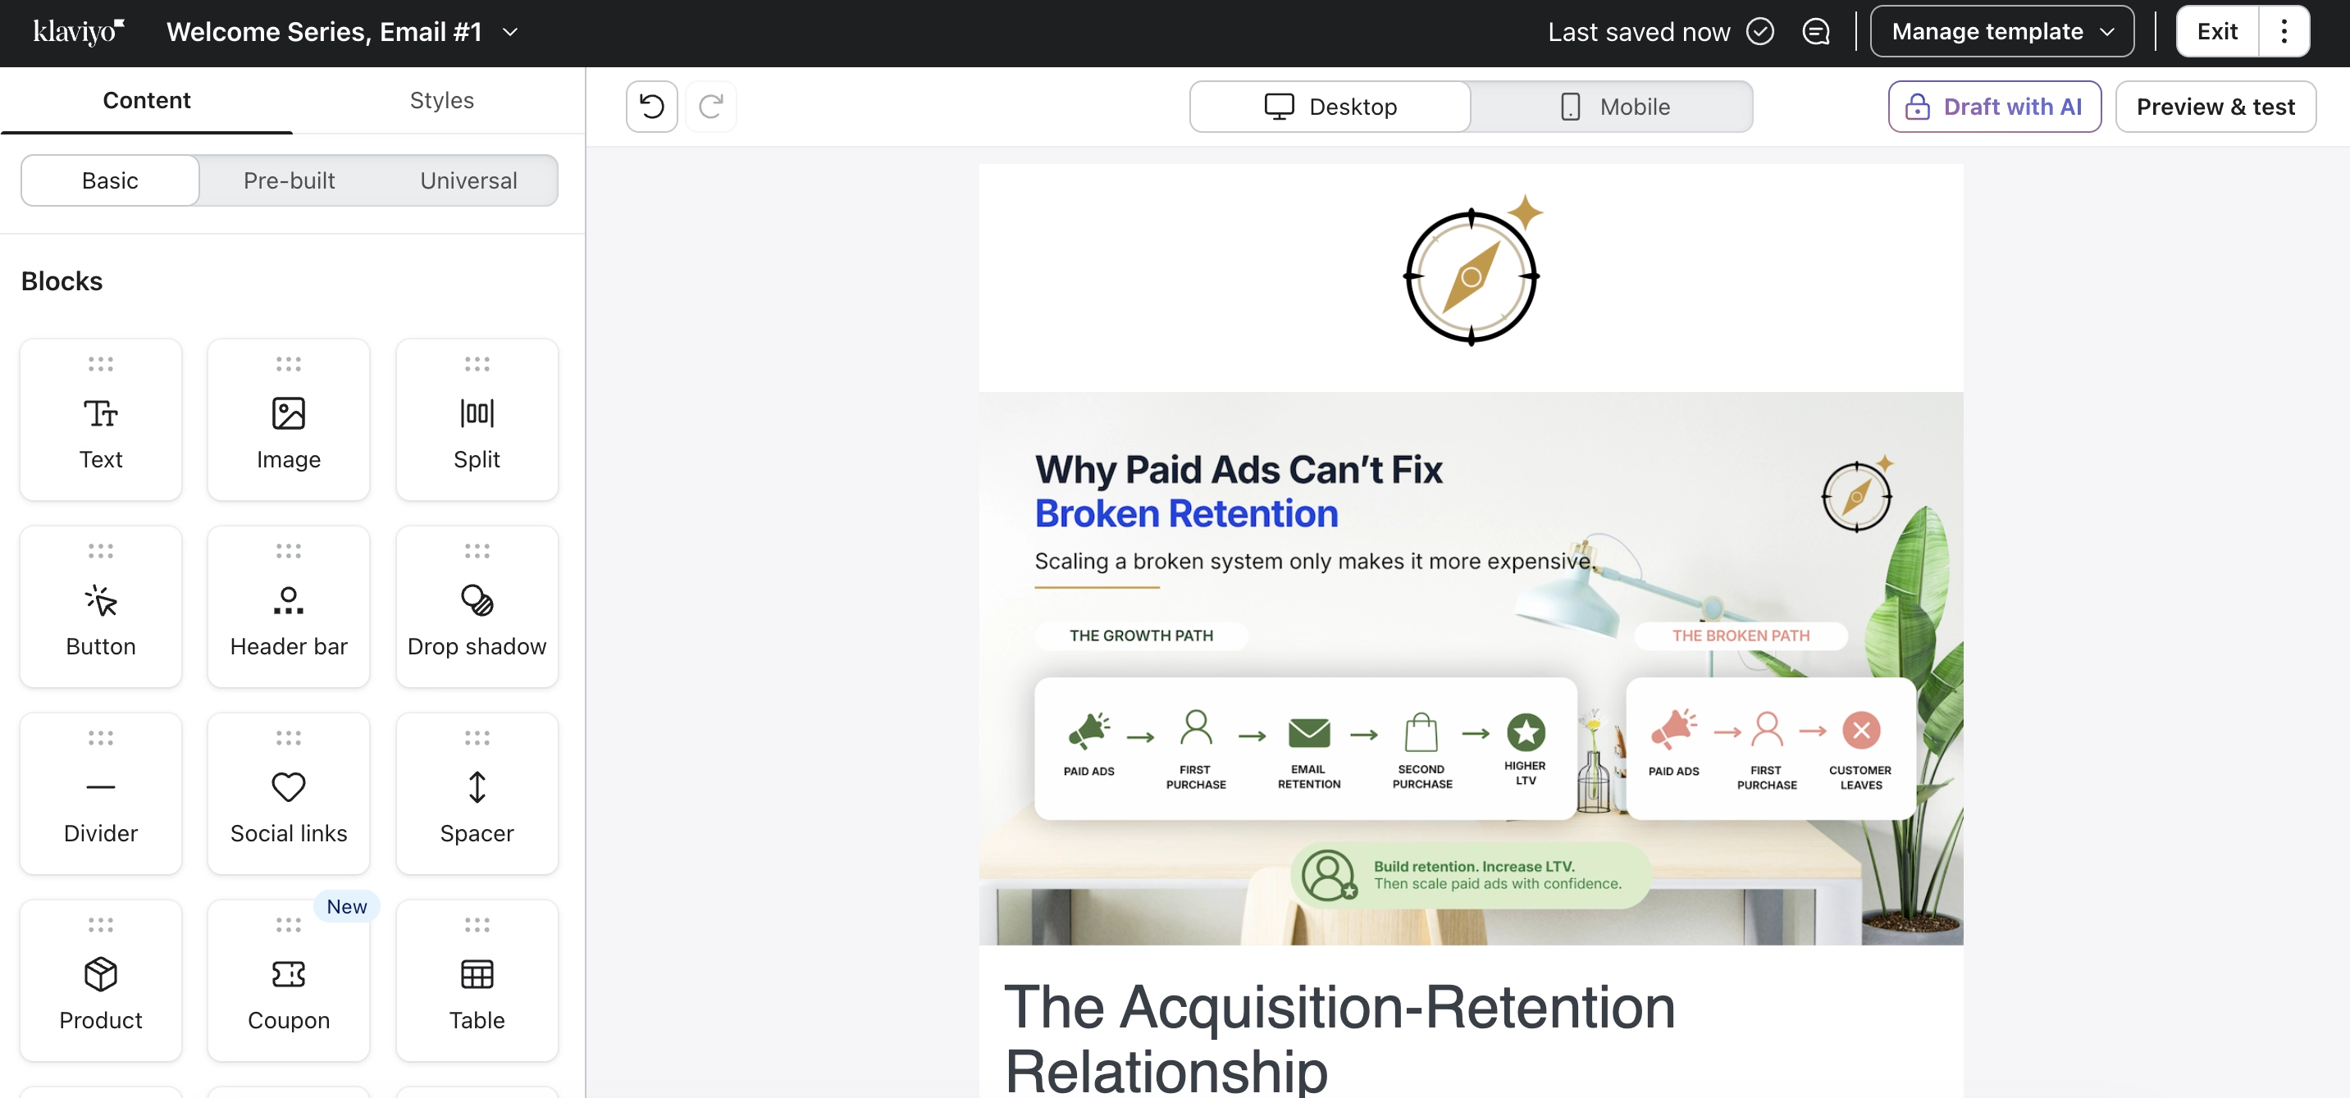Click the Last saved checkmark icon
2350x1098 pixels.
click(x=1759, y=32)
